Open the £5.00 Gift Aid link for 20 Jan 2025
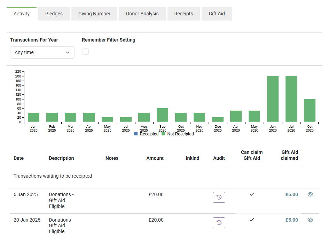328x238 pixels. click(x=291, y=220)
